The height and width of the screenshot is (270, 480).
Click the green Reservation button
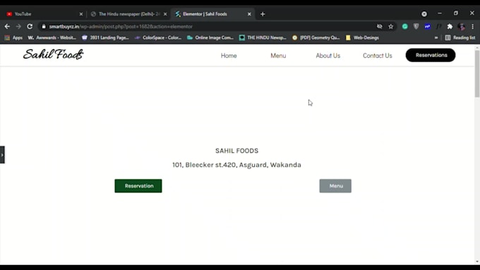click(x=138, y=186)
